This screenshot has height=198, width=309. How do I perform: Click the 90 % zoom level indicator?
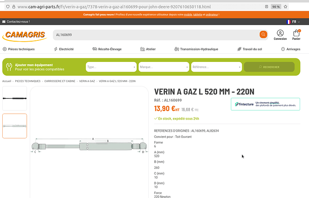tap(276, 7)
